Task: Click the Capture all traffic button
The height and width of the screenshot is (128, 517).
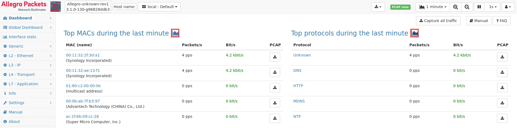Action: pos(438,21)
